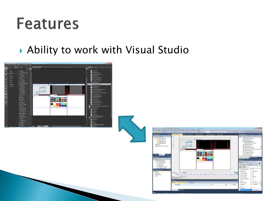Open the Assets panel tab in Blend
This screenshot has height=201, width=269.
pyautogui.click(x=16, y=67)
